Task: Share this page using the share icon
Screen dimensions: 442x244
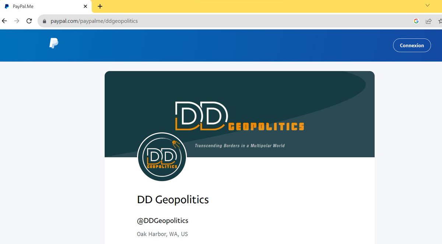Action: coord(429,21)
